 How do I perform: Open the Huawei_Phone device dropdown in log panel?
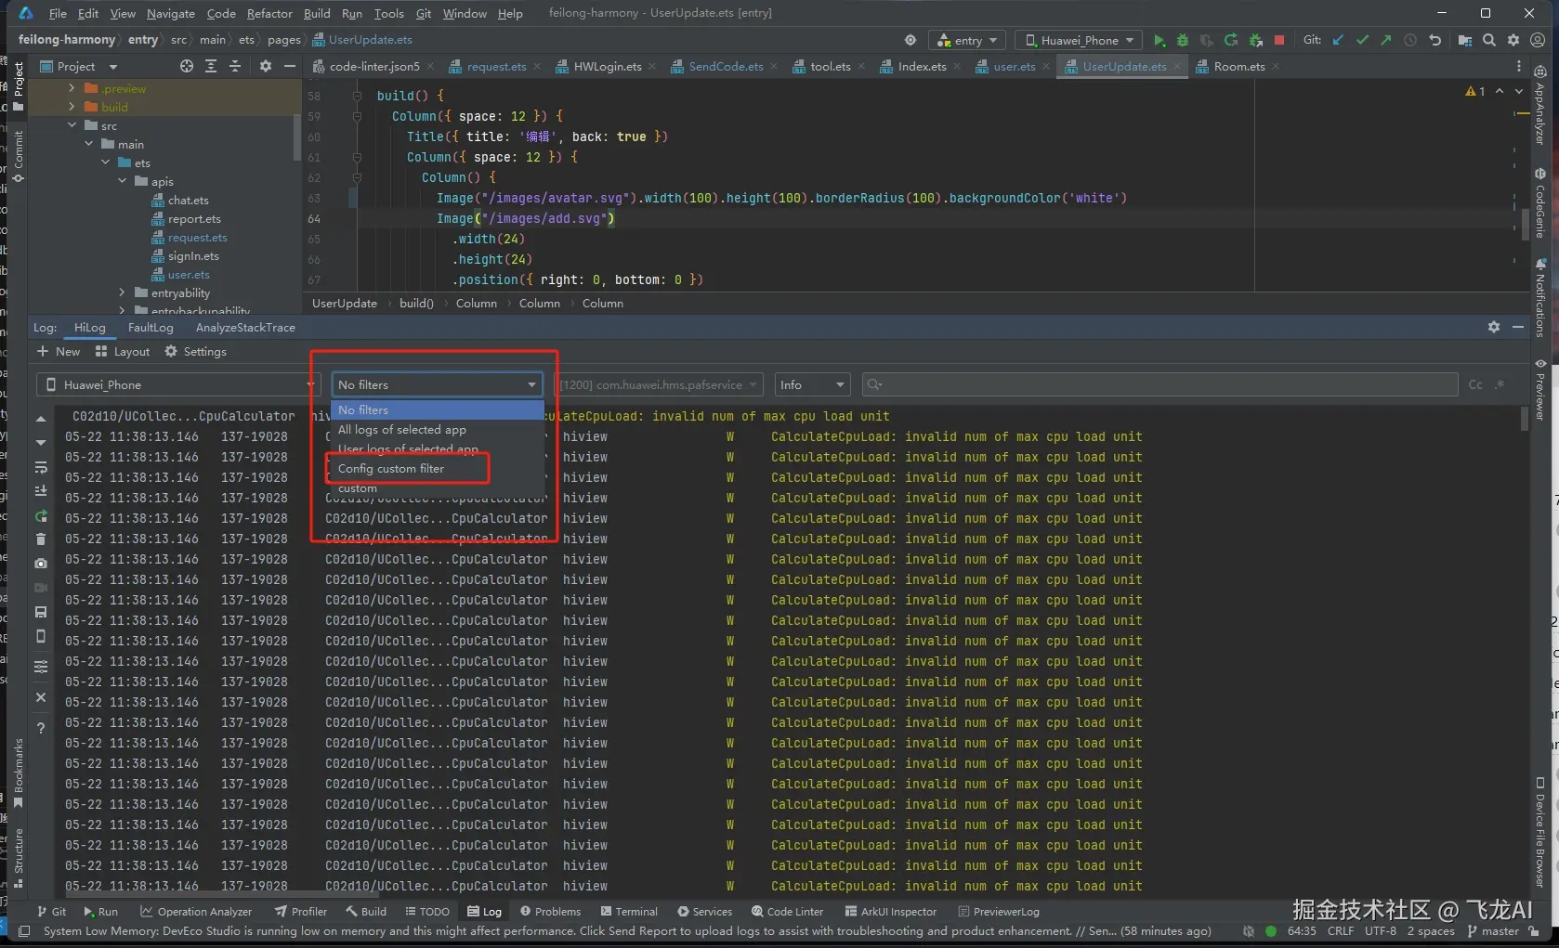177,384
